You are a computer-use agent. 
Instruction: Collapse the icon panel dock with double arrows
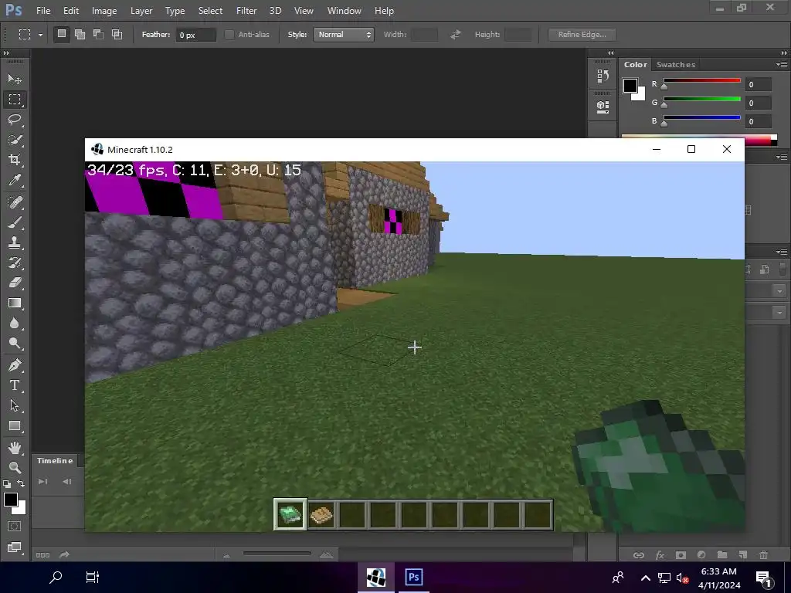click(x=611, y=53)
